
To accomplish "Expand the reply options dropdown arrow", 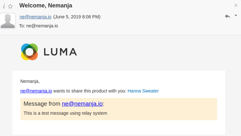I will click(236, 15).
